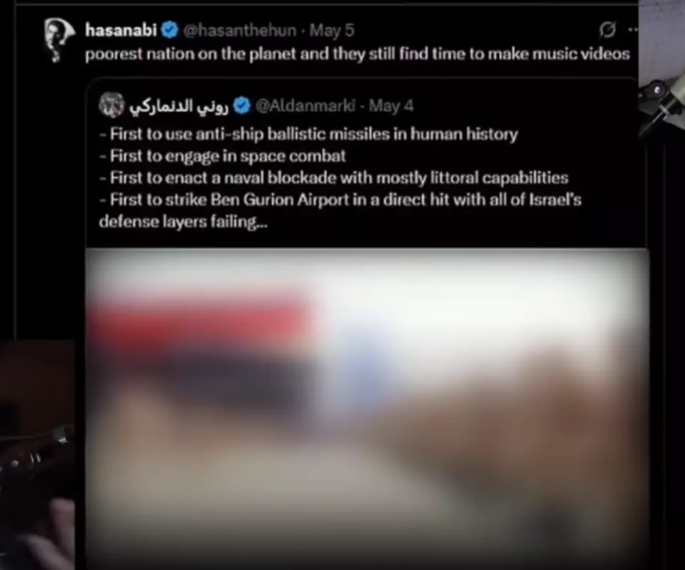Expand the truncated 'defense layers failing...' text
This screenshot has width=685, height=570.
pyautogui.click(x=183, y=222)
